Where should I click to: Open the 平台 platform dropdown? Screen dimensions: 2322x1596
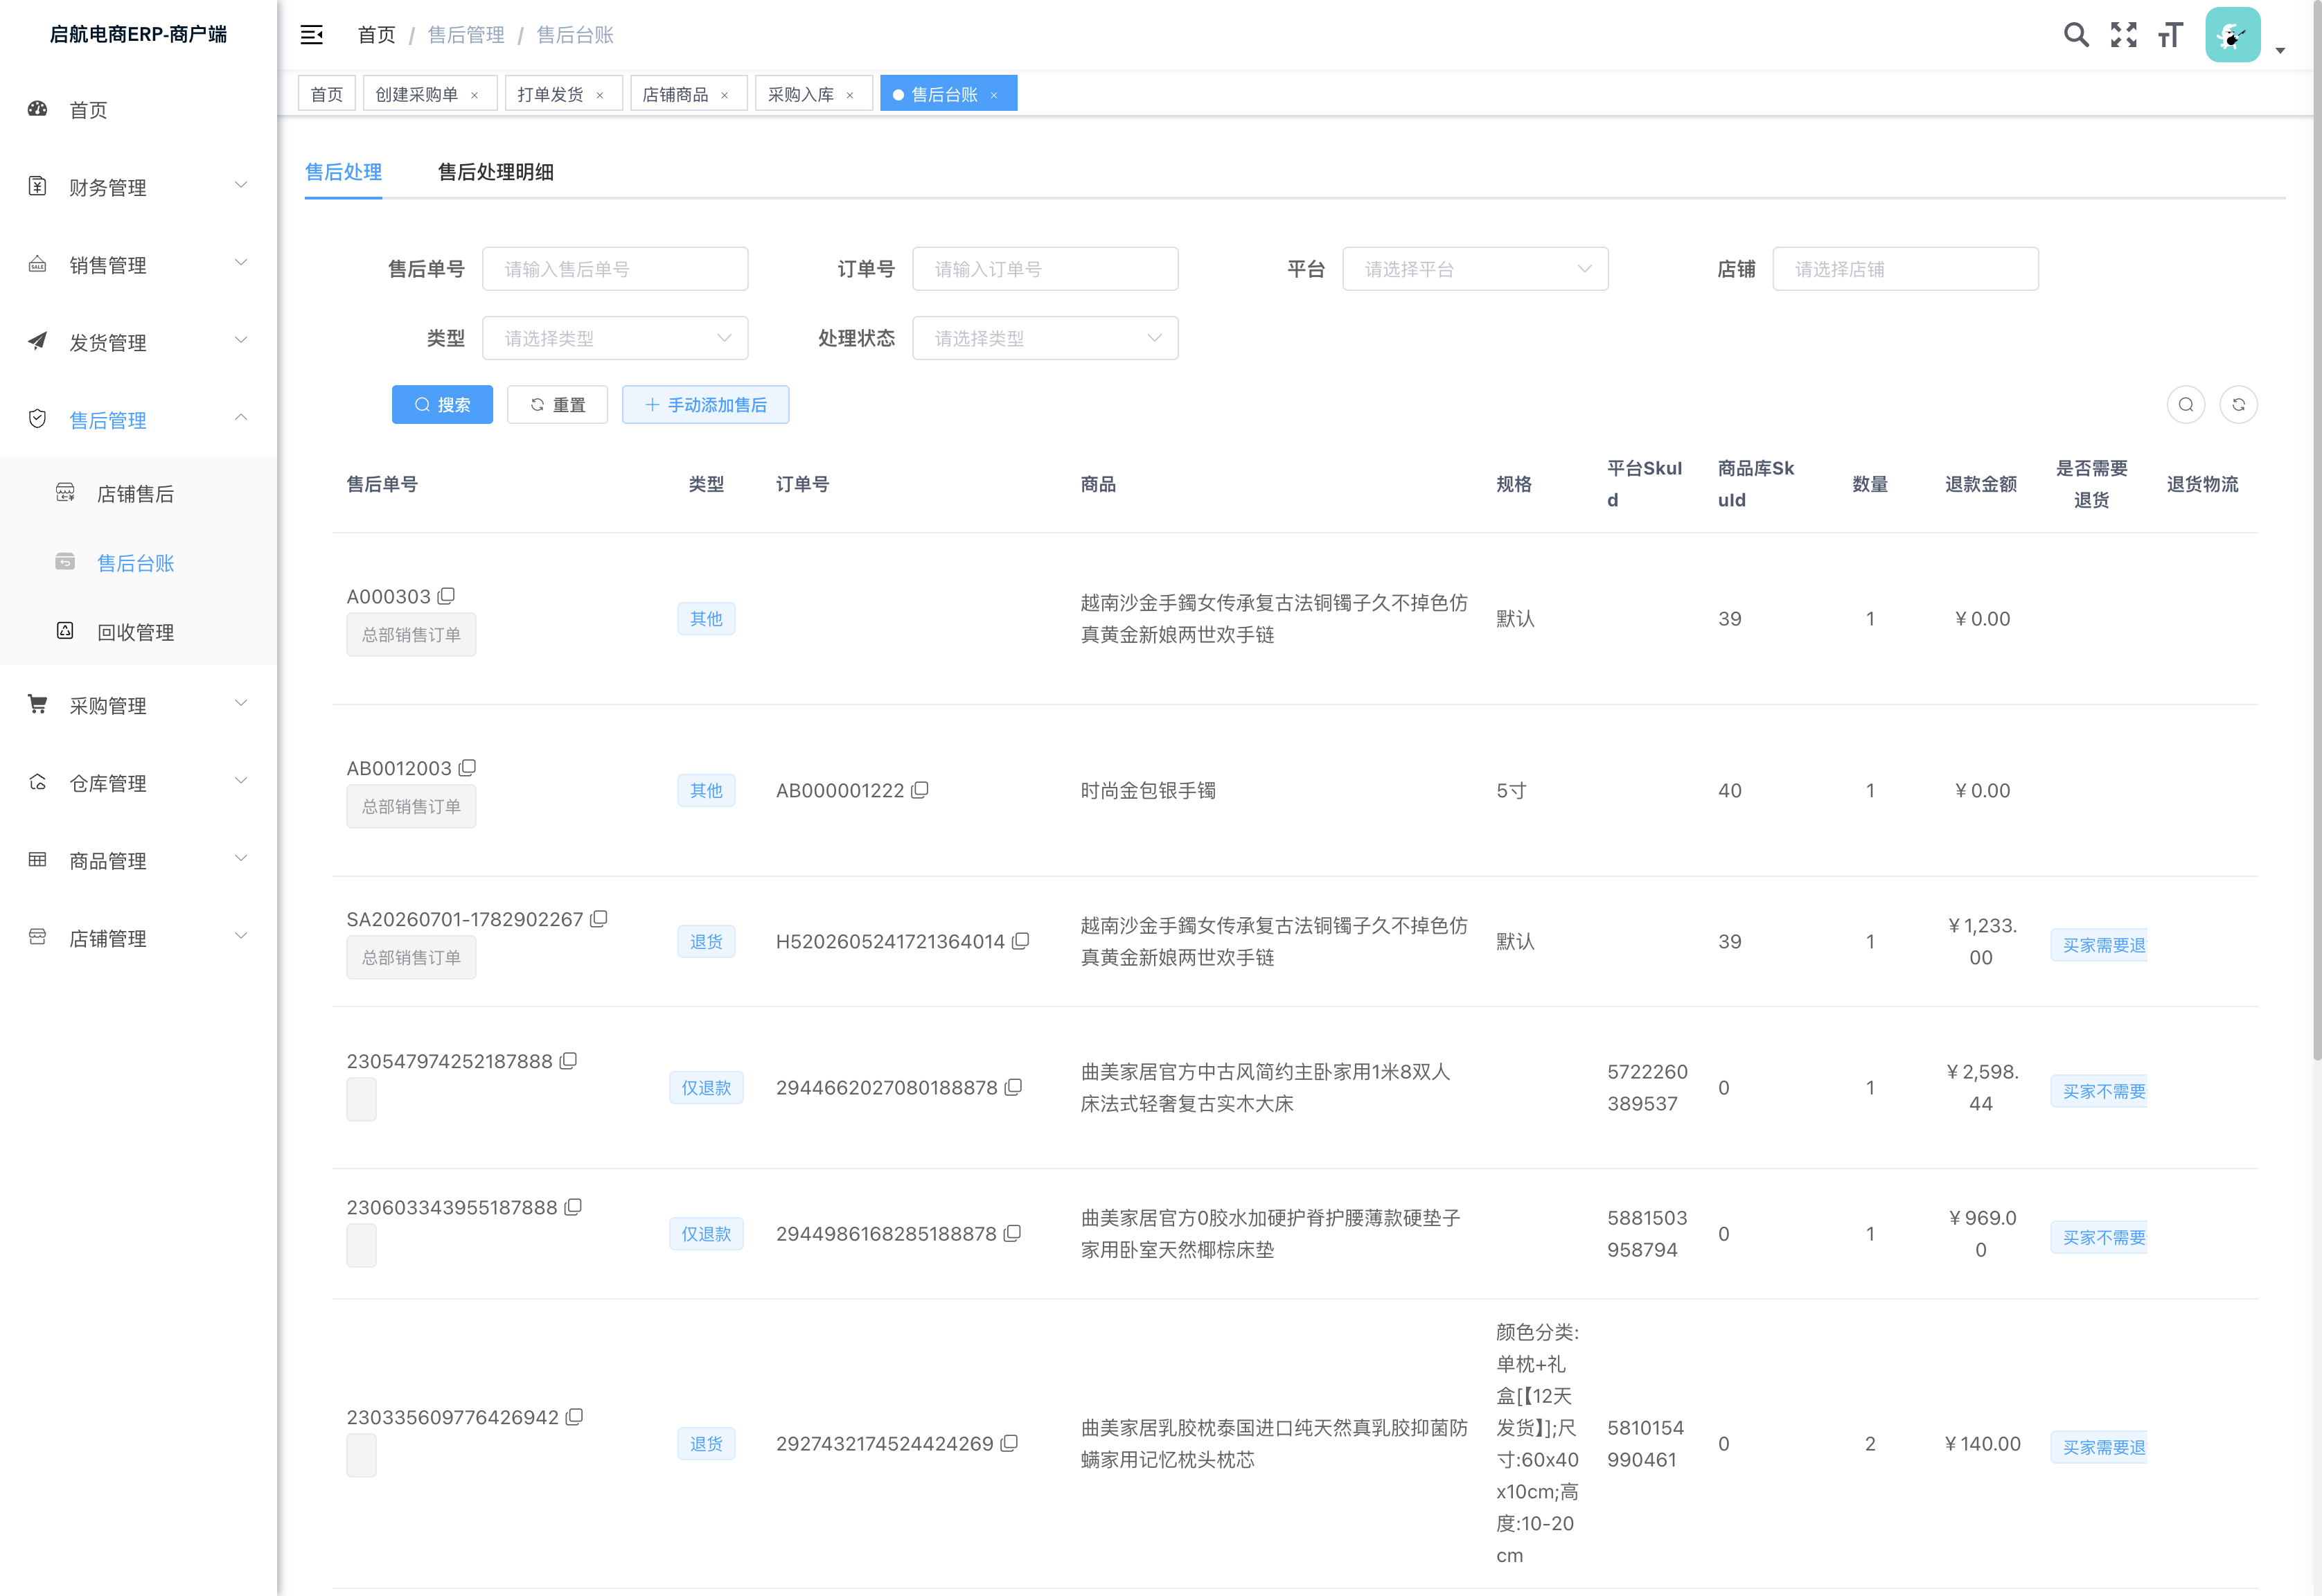click(x=1475, y=269)
